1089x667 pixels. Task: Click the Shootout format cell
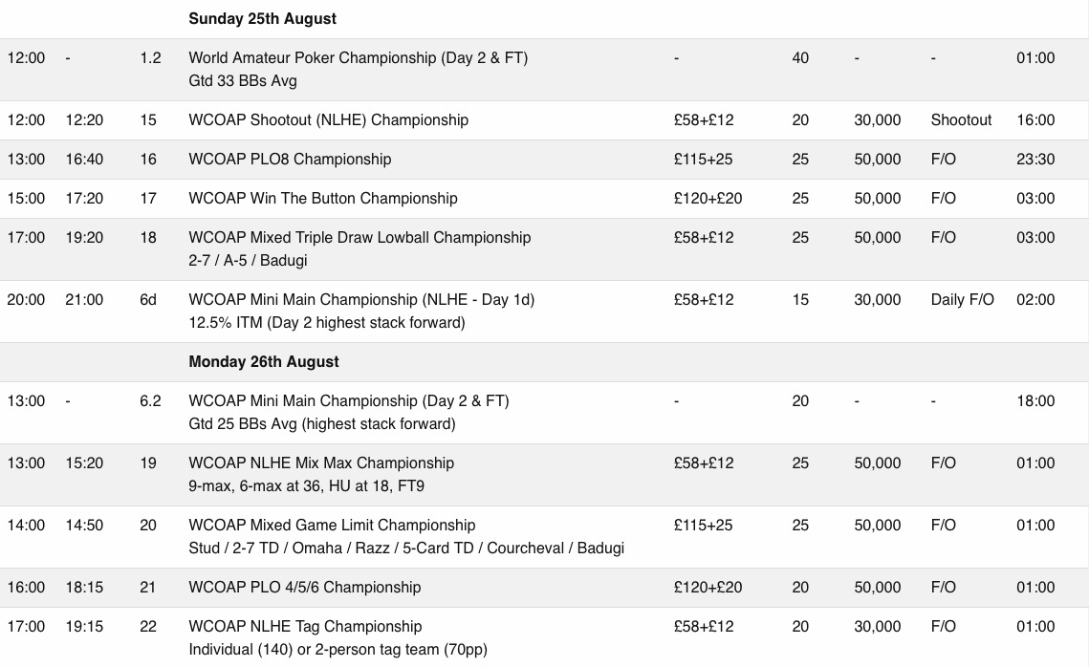pos(961,120)
